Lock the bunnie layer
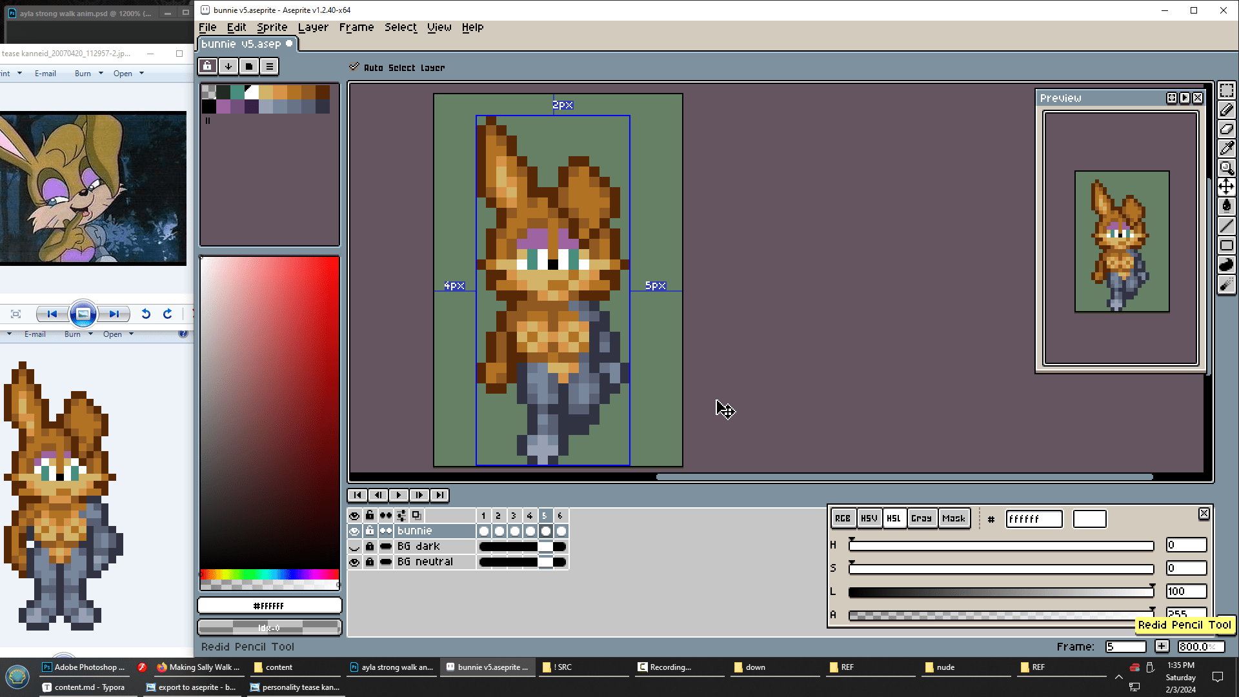Screen dimensions: 1239x697 [370, 530]
